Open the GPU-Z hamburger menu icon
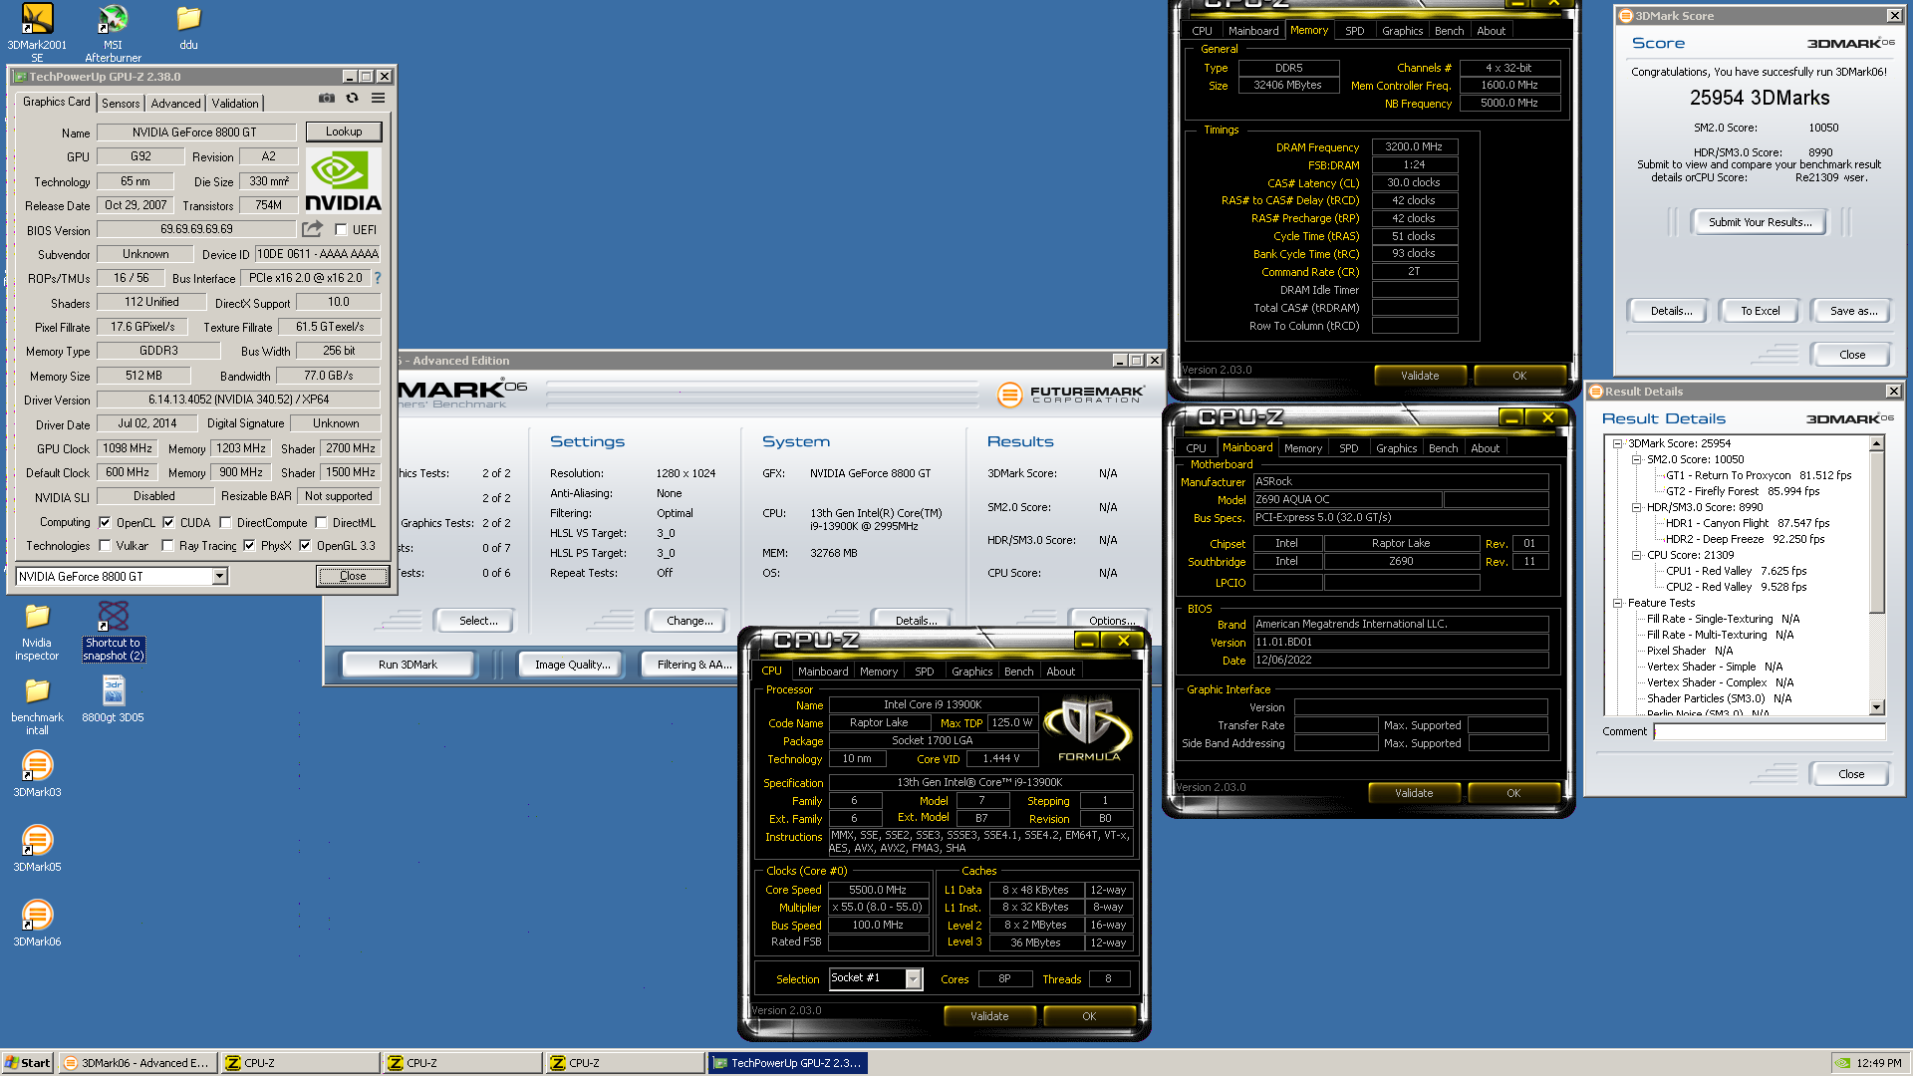Viewport: 1913px width, 1076px height. [x=378, y=98]
